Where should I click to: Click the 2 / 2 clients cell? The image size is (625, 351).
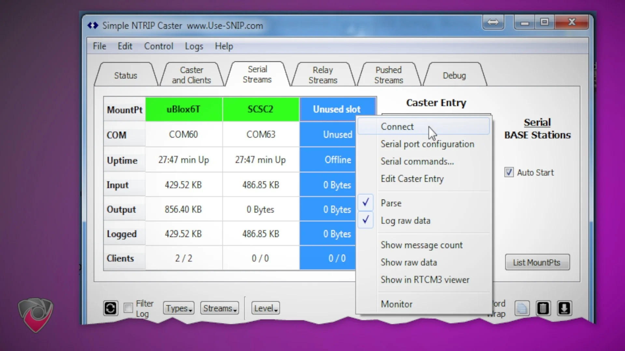tap(184, 258)
